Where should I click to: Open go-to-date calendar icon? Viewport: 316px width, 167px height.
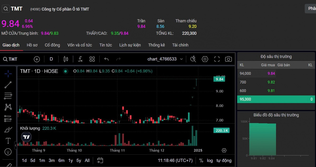point(100,160)
